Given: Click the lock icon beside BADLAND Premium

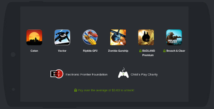Looking at the screenshot, I should 140,51.
